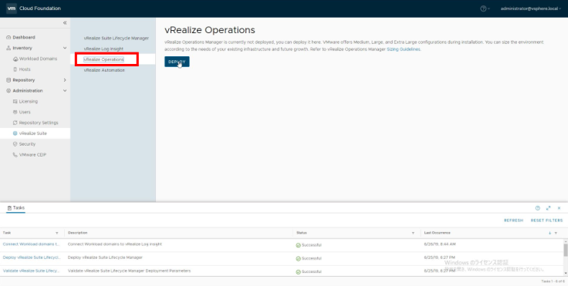The width and height of the screenshot is (568, 286).
Task: Open the Last Occurrence column filter
Action: [556, 233]
